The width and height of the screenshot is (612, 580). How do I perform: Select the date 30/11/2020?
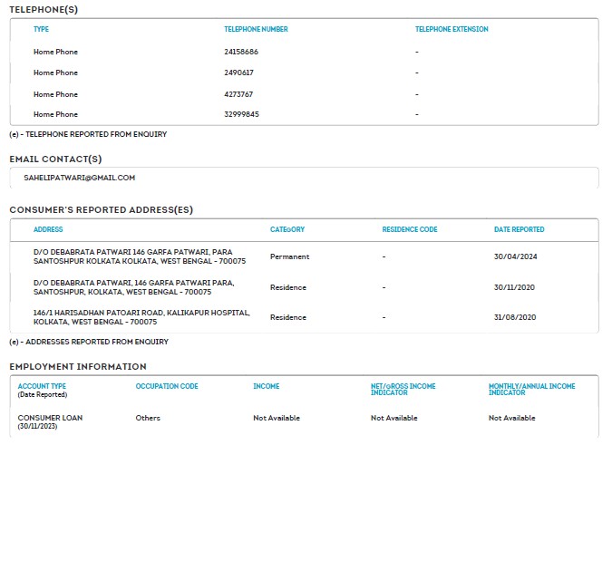point(514,287)
